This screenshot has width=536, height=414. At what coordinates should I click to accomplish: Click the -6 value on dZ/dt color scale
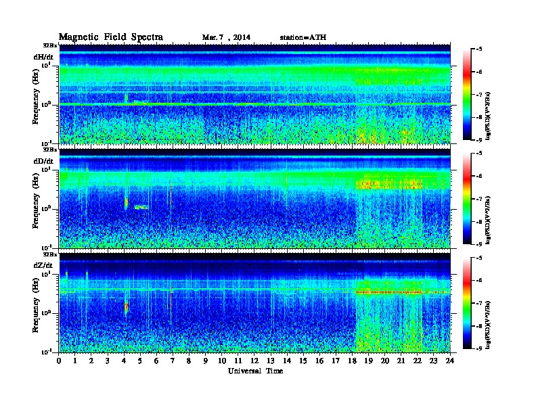click(479, 280)
